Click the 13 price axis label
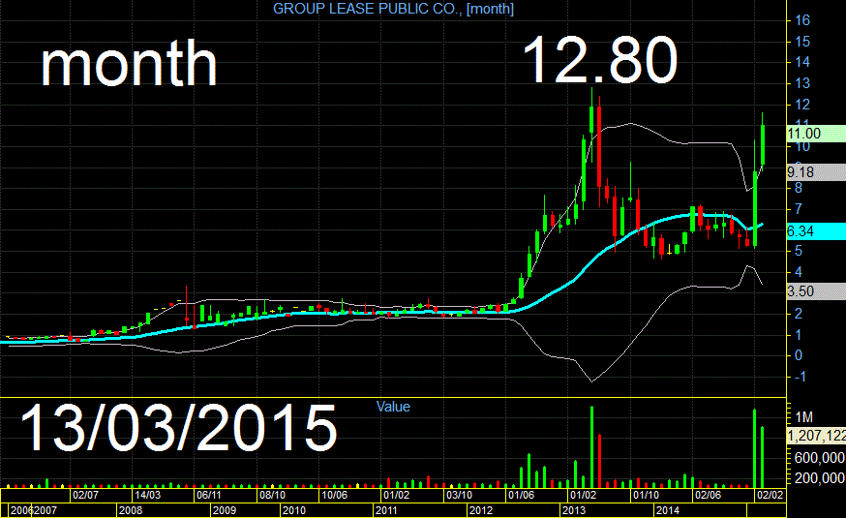The width and height of the screenshot is (846, 518). (x=802, y=83)
